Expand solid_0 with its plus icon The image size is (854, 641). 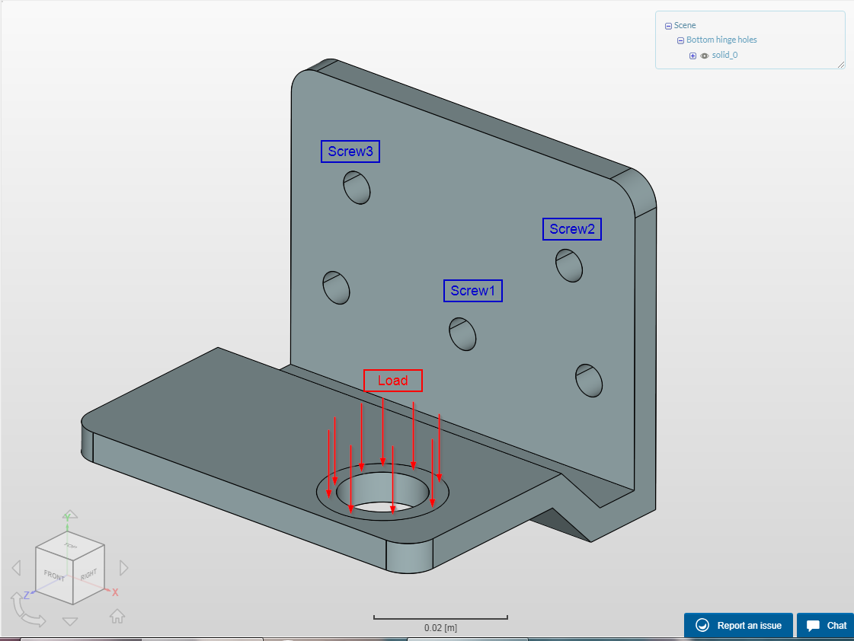click(692, 56)
